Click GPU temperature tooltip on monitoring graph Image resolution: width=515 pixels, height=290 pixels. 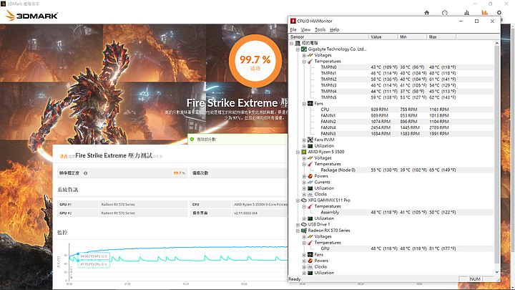94,256
